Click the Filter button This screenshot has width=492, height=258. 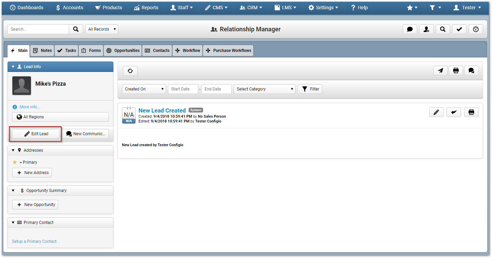[310, 89]
